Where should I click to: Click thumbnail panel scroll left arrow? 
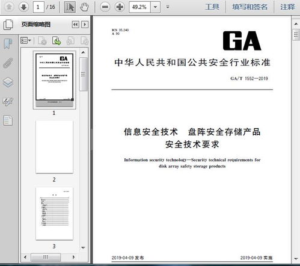[x=25, y=257]
